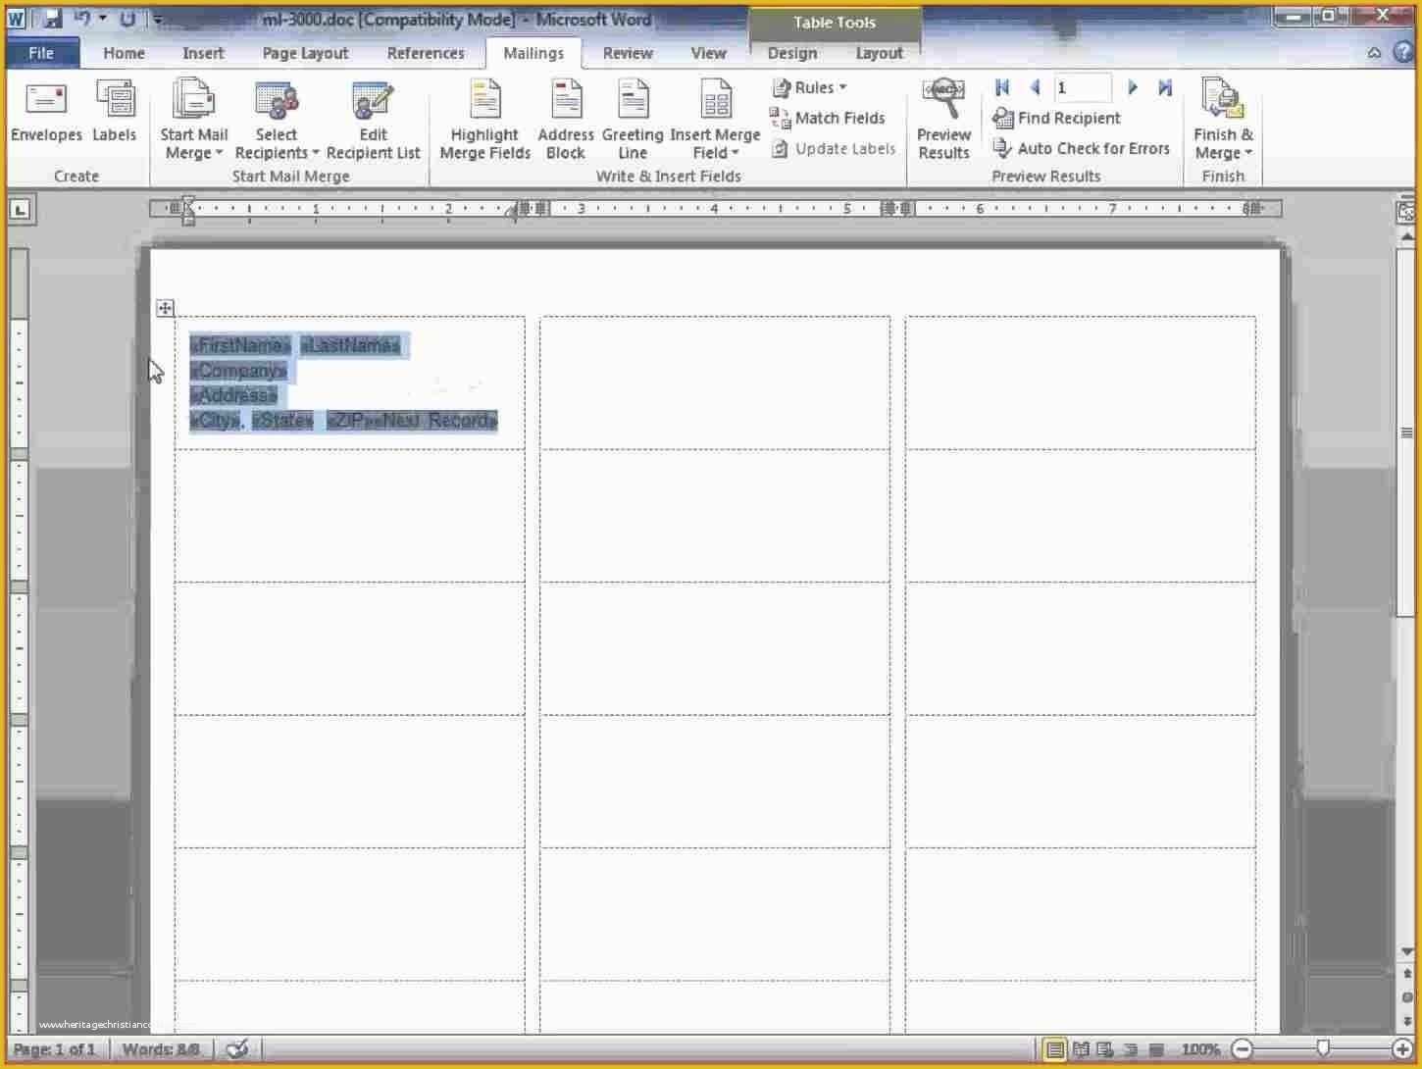Click the tab selector on ruler
Image resolution: width=1422 pixels, height=1069 pixels.
click(21, 209)
